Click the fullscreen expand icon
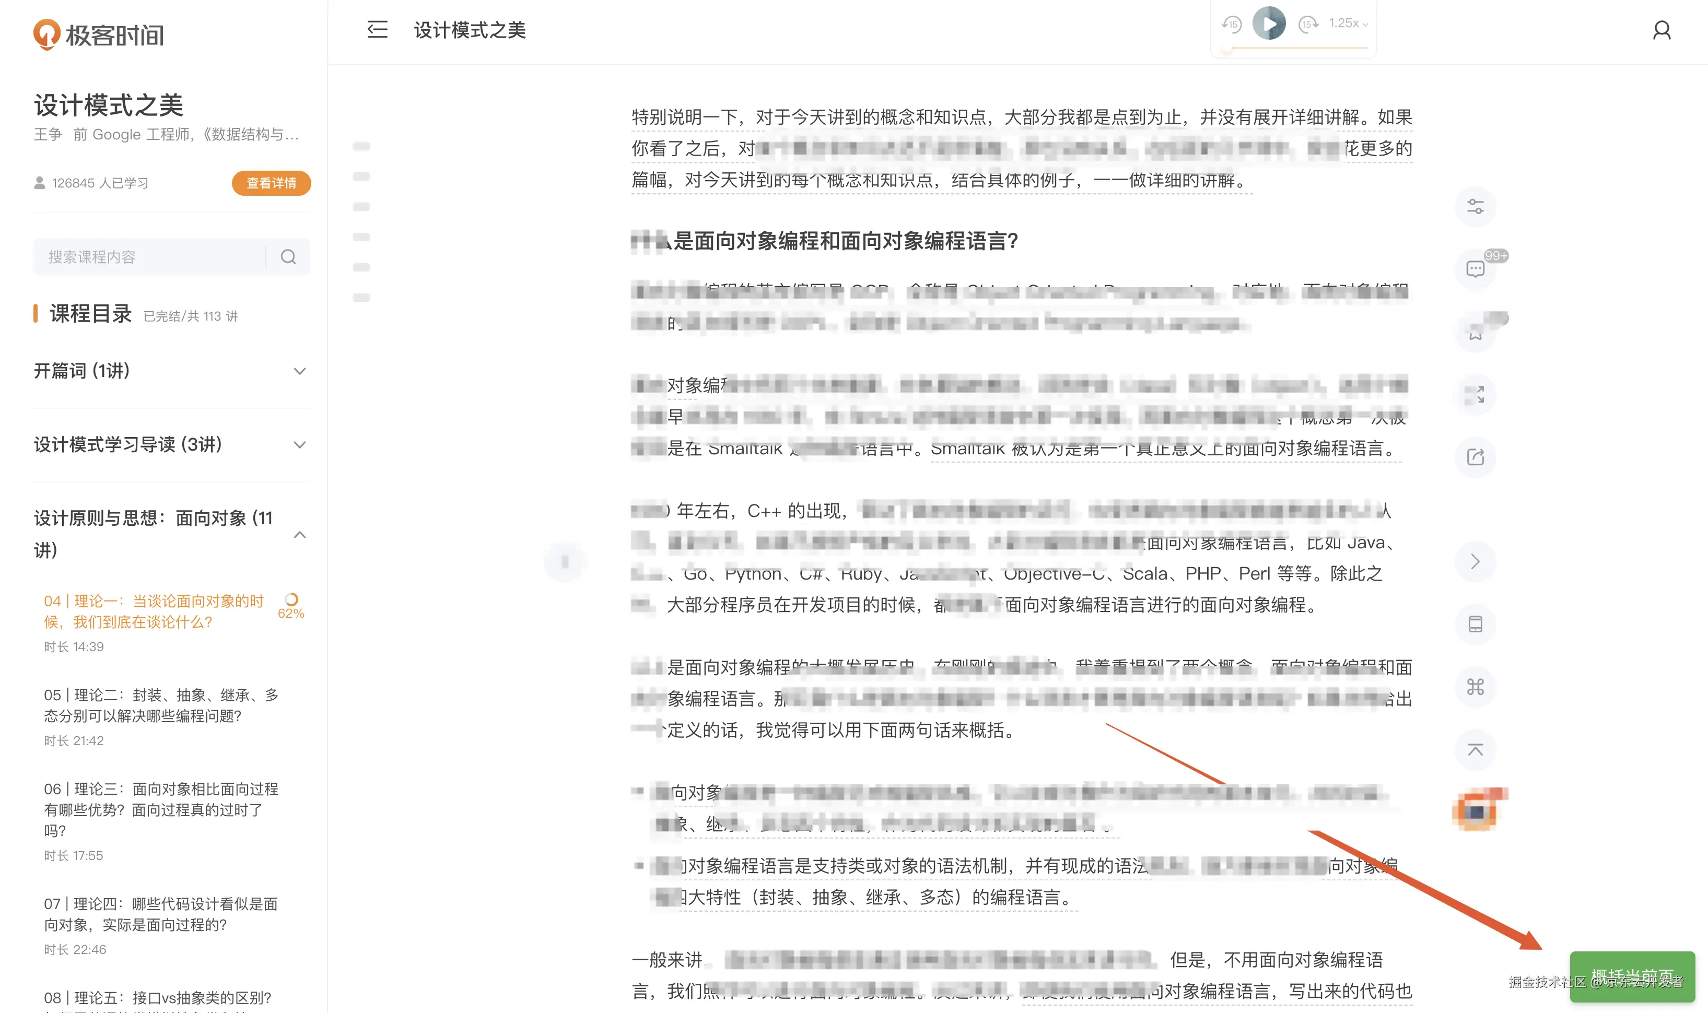1708x1013 pixels. (x=1475, y=395)
